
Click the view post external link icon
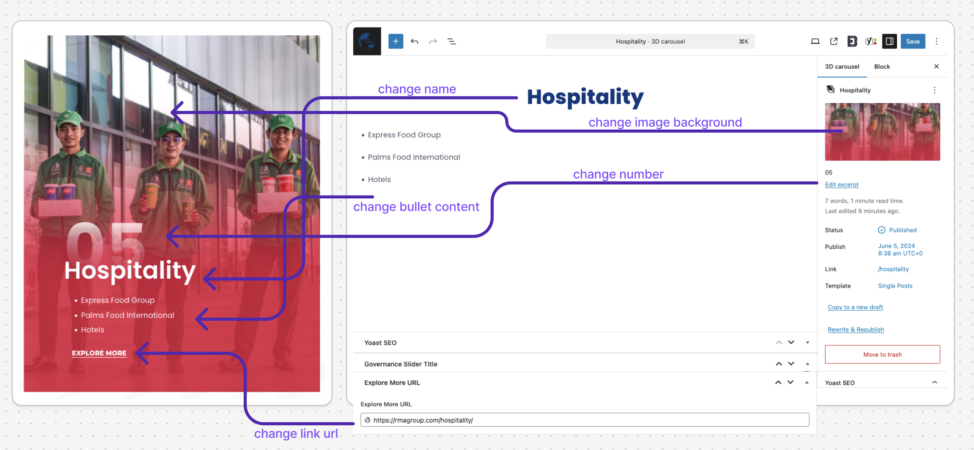pyautogui.click(x=834, y=41)
